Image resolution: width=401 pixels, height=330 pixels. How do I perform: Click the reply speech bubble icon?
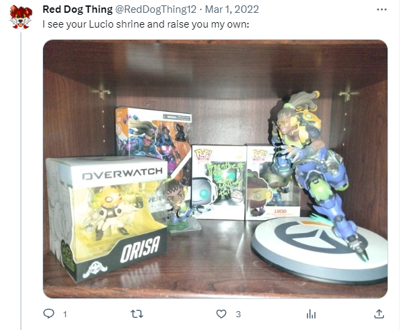[48, 314]
